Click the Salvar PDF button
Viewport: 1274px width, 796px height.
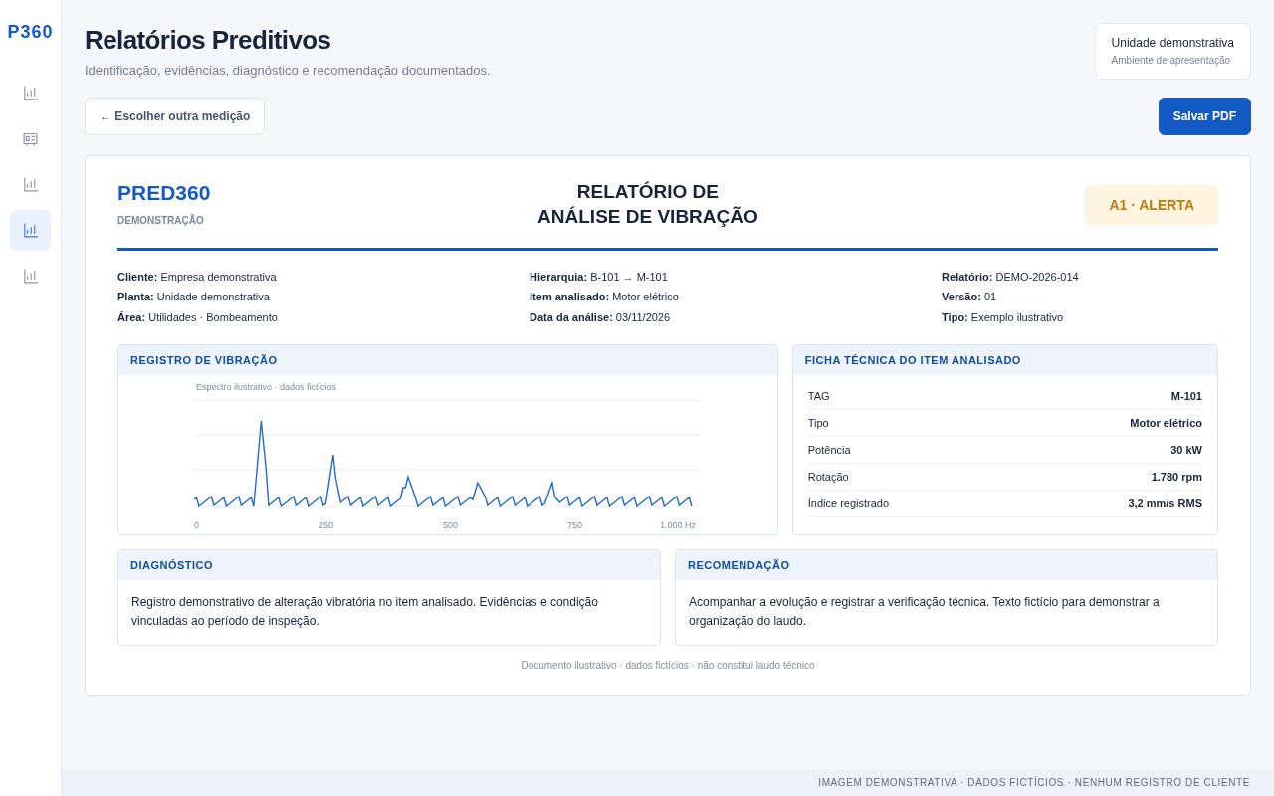point(1204,116)
